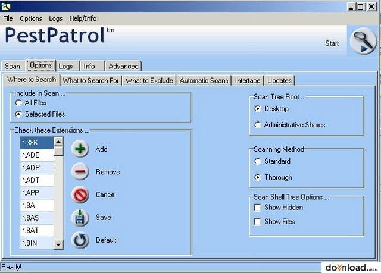The image size is (381, 273).
Task: Click the Cancel button label
Action: coord(106,194)
